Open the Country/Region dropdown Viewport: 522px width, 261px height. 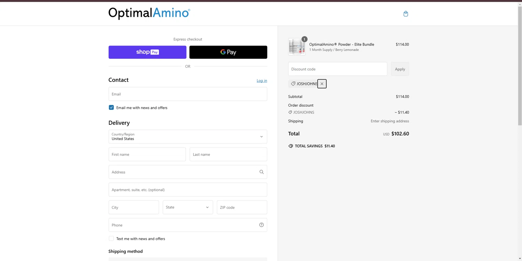pyautogui.click(x=188, y=137)
